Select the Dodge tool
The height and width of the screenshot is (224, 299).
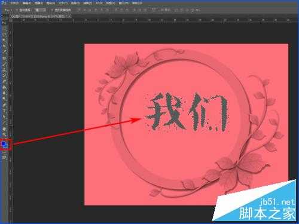tap(4, 99)
